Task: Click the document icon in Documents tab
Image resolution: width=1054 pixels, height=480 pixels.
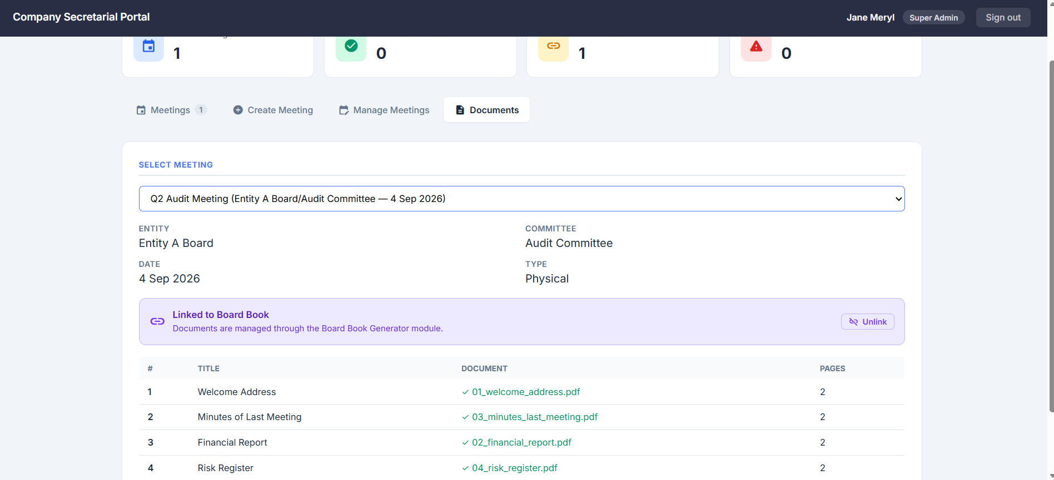Action: pyautogui.click(x=460, y=110)
